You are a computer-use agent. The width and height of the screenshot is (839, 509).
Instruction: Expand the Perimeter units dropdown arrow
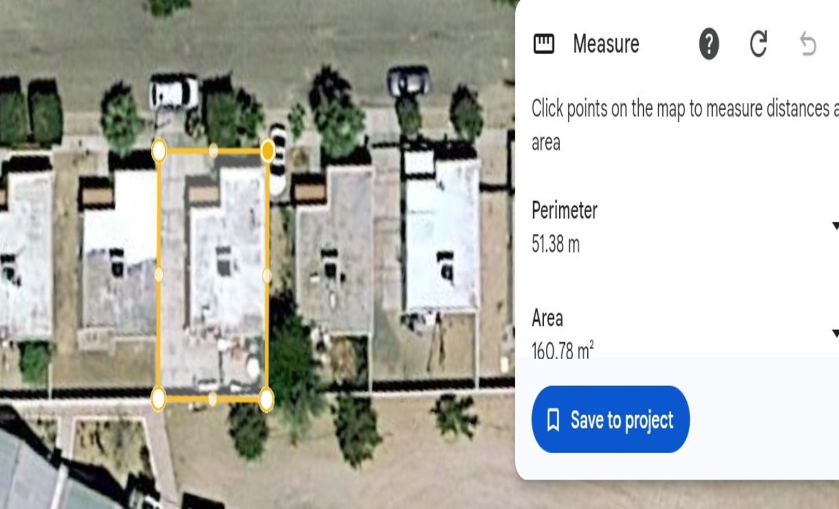[835, 226]
